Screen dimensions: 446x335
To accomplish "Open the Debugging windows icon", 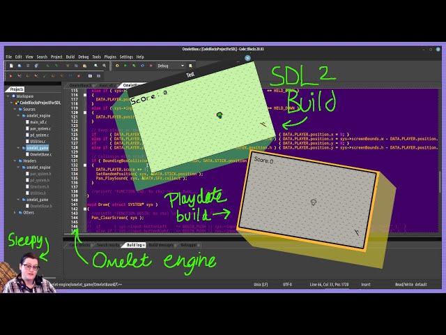I will [90, 76].
